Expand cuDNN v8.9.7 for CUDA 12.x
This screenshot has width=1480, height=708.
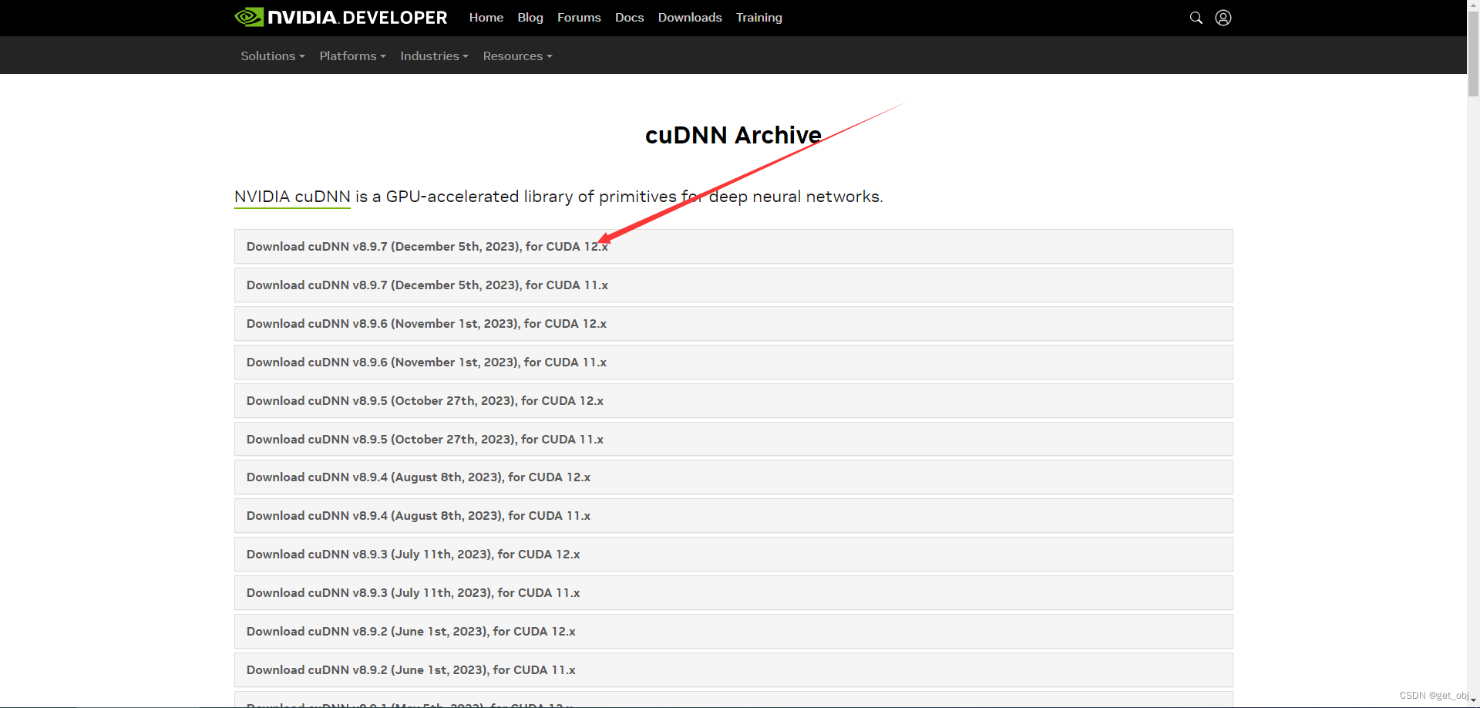[733, 247]
